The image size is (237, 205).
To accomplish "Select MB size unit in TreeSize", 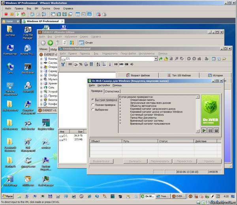I will click(121, 64).
